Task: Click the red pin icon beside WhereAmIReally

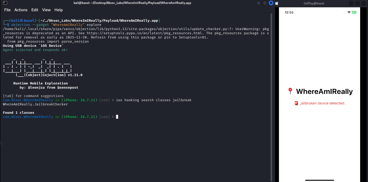Action: click(290, 91)
